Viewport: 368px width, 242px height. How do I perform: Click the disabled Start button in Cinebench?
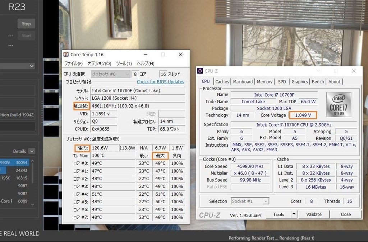click(26, 35)
